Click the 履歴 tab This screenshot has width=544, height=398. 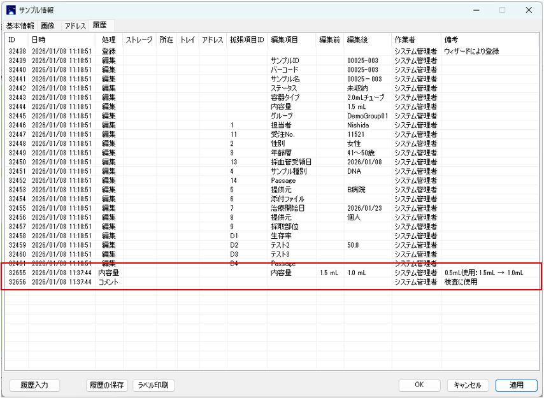[100, 25]
